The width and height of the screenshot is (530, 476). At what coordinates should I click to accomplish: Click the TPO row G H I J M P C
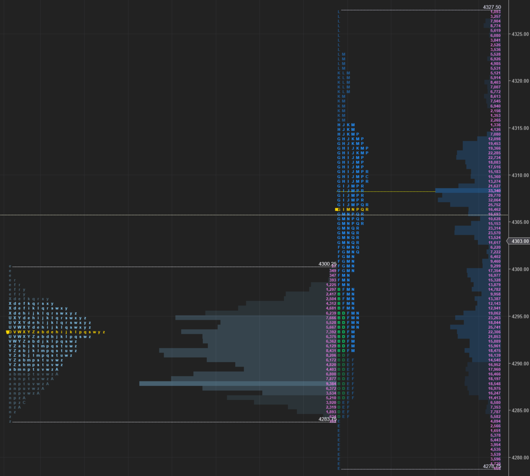pos(353,177)
